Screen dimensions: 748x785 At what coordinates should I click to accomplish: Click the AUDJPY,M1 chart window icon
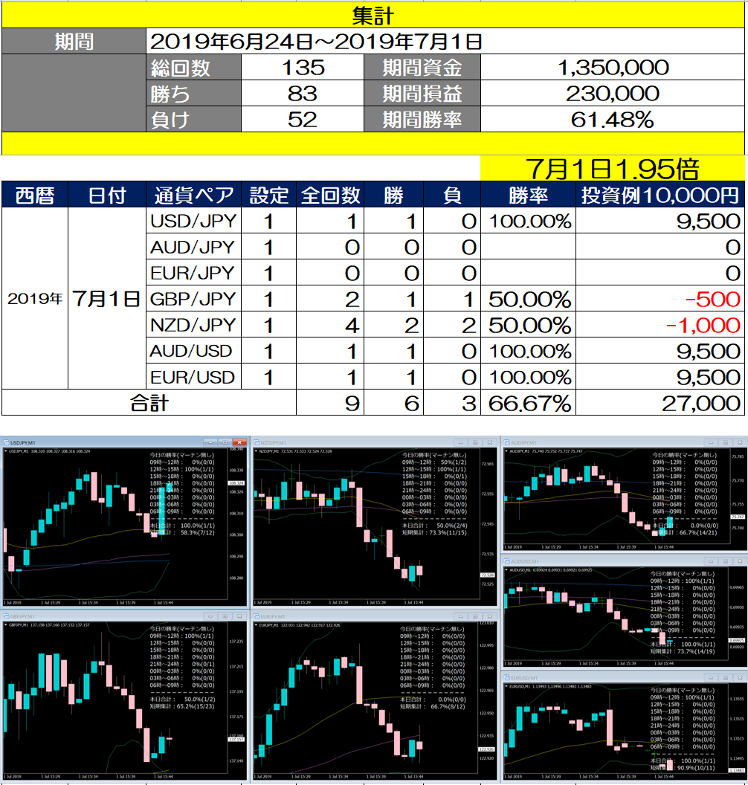click(506, 442)
